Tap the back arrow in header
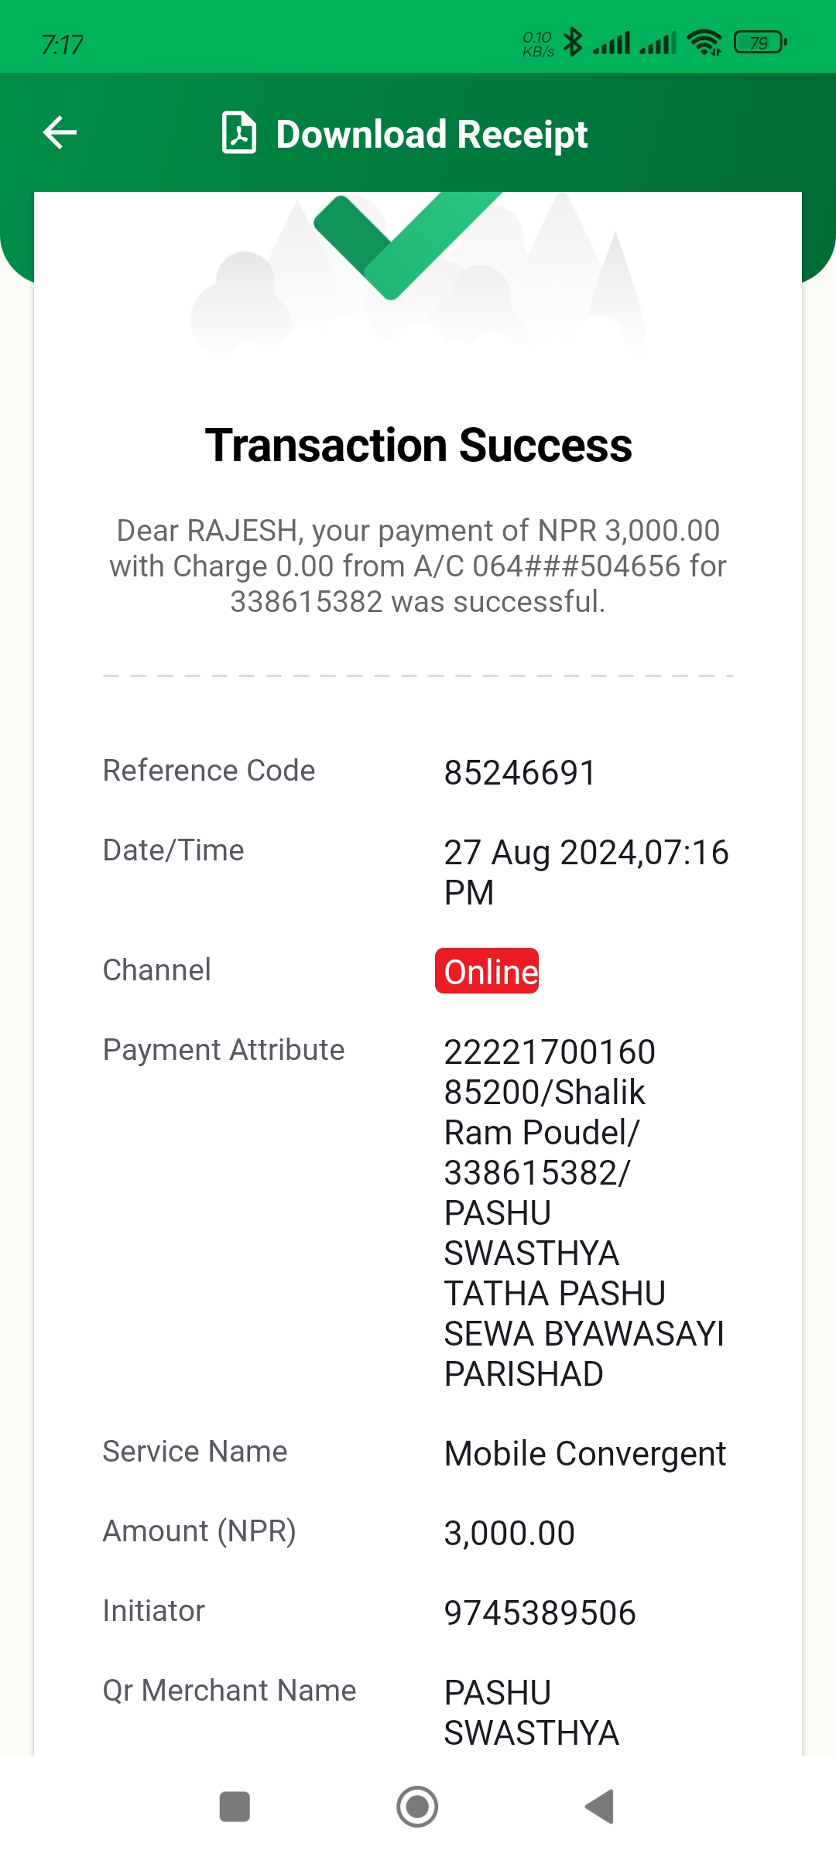The height and width of the screenshot is (1857, 836). click(x=60, y=132)
